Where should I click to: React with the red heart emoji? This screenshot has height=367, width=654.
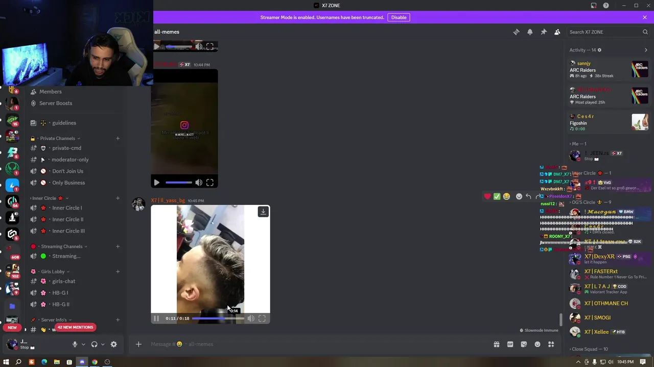(x=487, y=196)
